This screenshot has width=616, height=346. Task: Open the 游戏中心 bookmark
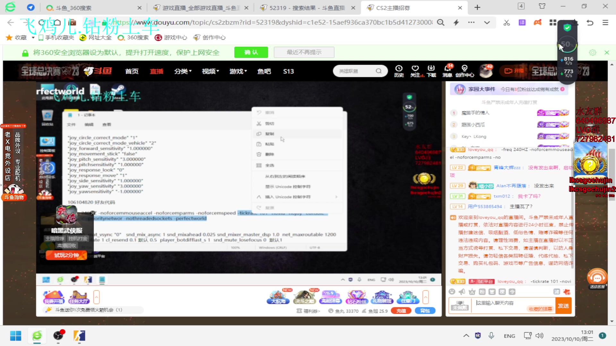pos(171,37)
